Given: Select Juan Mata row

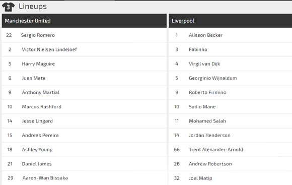Looking at the screenshot, I should pyautogui.click(x=84, y=78).
